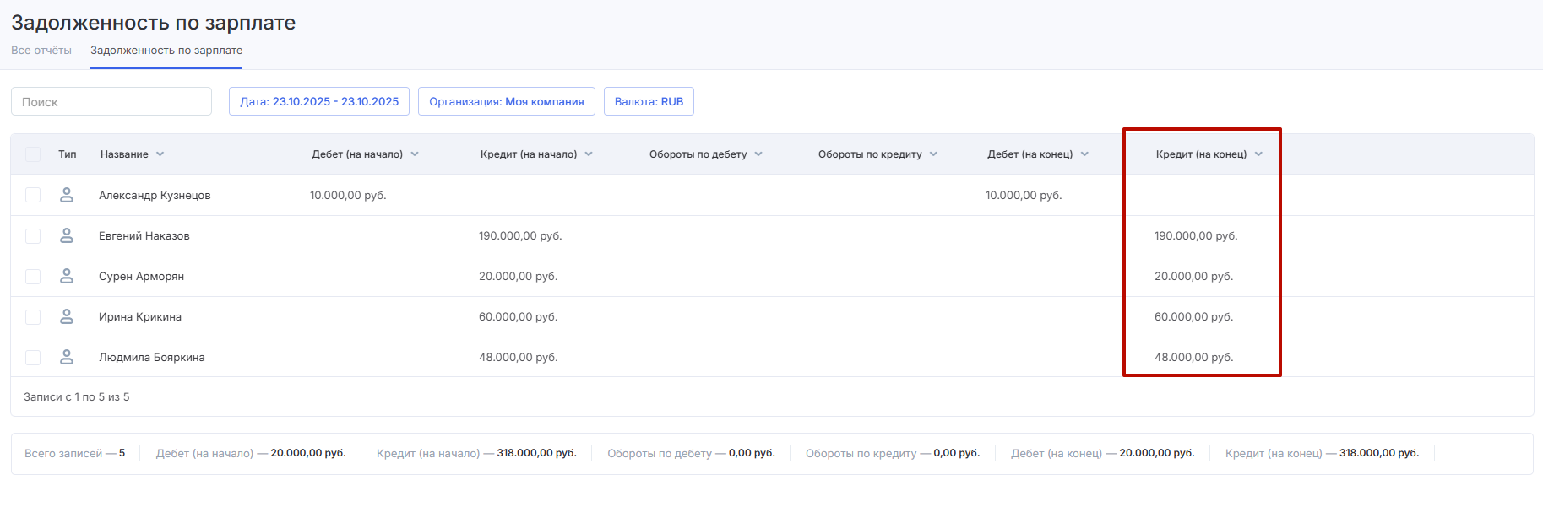
Task: Open the Обороты по кредиту column chevron
Action: pos(933,154)
